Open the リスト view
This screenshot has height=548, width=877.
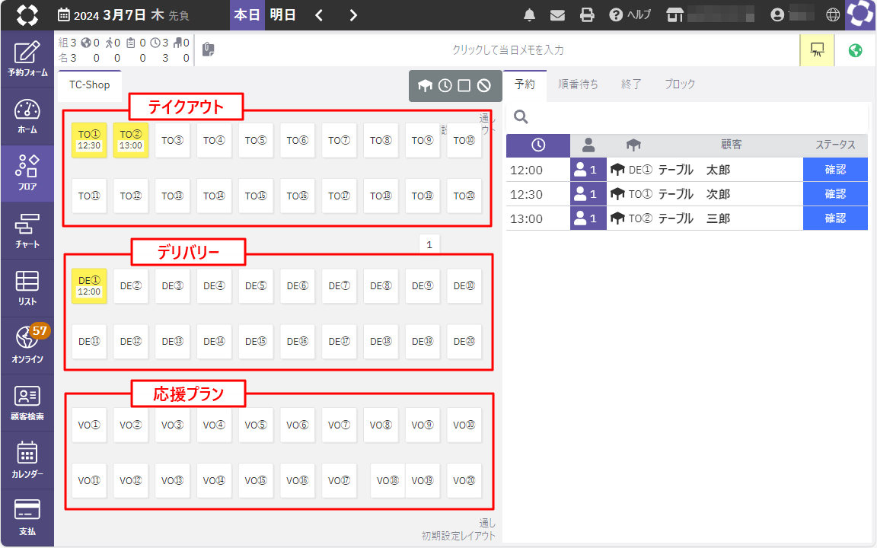tap(27, 288)
